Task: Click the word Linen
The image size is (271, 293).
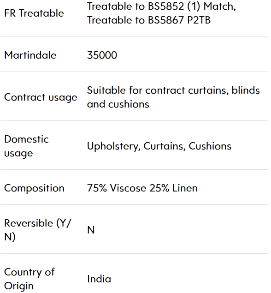Action: coord(185,188)
